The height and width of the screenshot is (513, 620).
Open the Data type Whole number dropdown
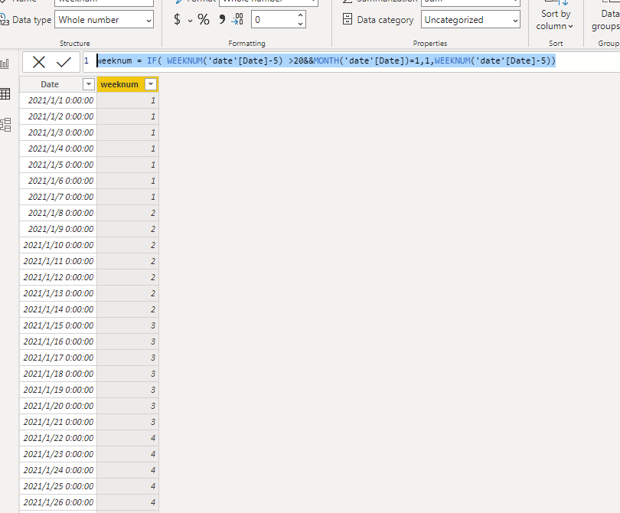pos(104,20)
